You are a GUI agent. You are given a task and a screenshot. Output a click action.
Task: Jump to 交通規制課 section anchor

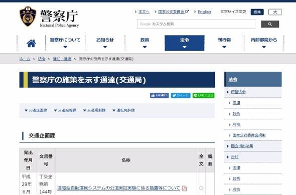[96, 110]
